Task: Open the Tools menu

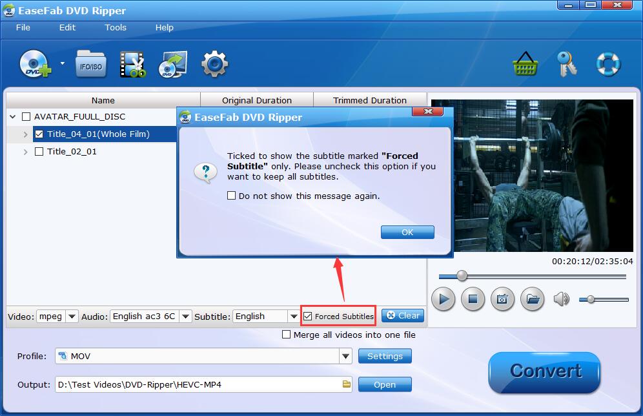Action: pos(115,28)
